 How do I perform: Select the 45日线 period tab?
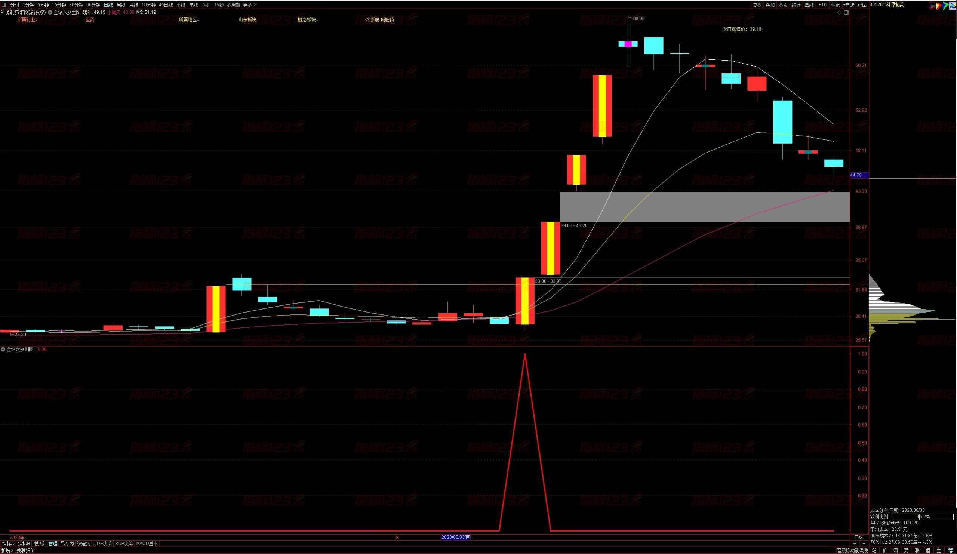(x=166, y=5)
